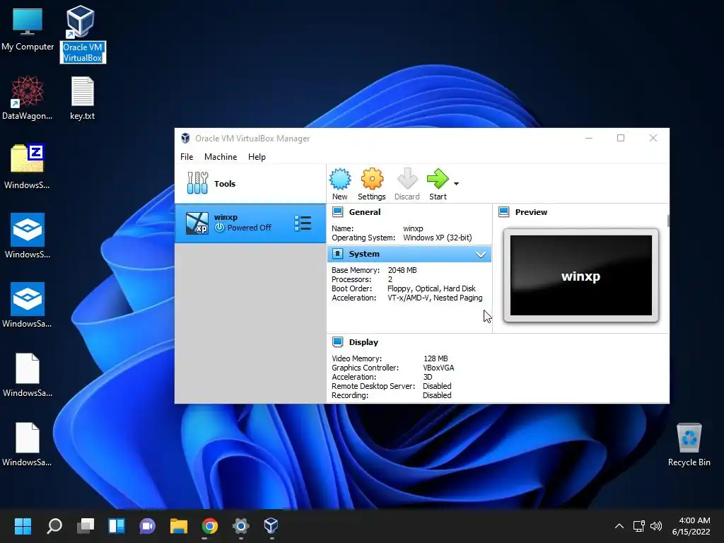Select the My Computer desktop icon
The width and height of the screenshot is (724, 543).
pos(28,30)
